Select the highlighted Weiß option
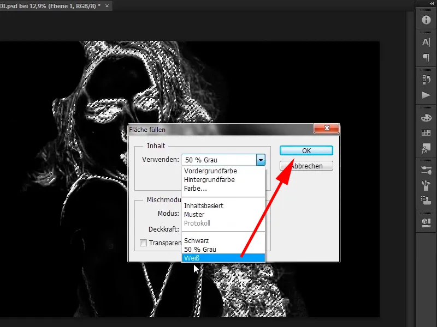The height and width of the screenshot is (327, 437). [x=223, y=258]
